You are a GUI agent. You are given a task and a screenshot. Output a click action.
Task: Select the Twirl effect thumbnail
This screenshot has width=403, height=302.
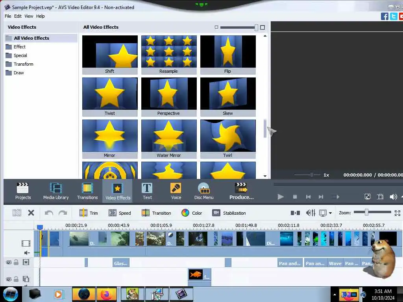(x=228, y=139)
